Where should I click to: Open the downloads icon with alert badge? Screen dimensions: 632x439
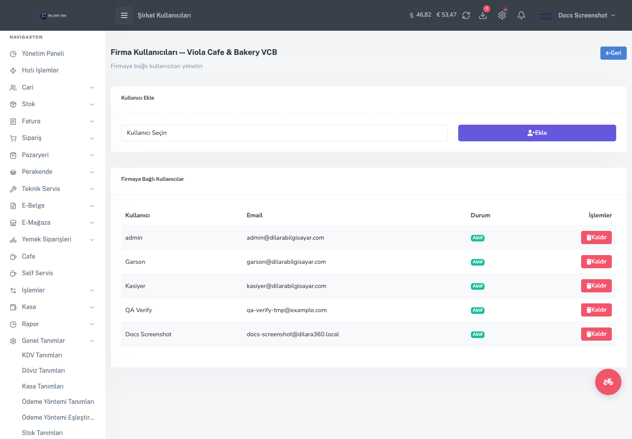483,15
